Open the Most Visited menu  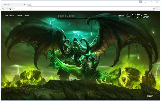point(9,16)
